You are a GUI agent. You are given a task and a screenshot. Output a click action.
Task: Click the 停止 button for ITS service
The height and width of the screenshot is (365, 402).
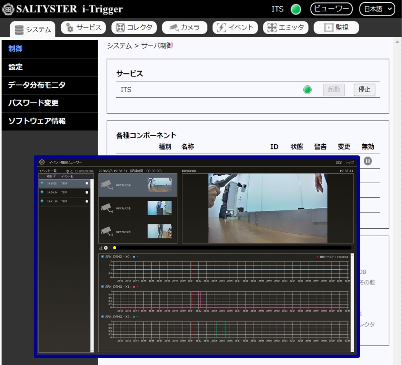click(x=364, y=90)
